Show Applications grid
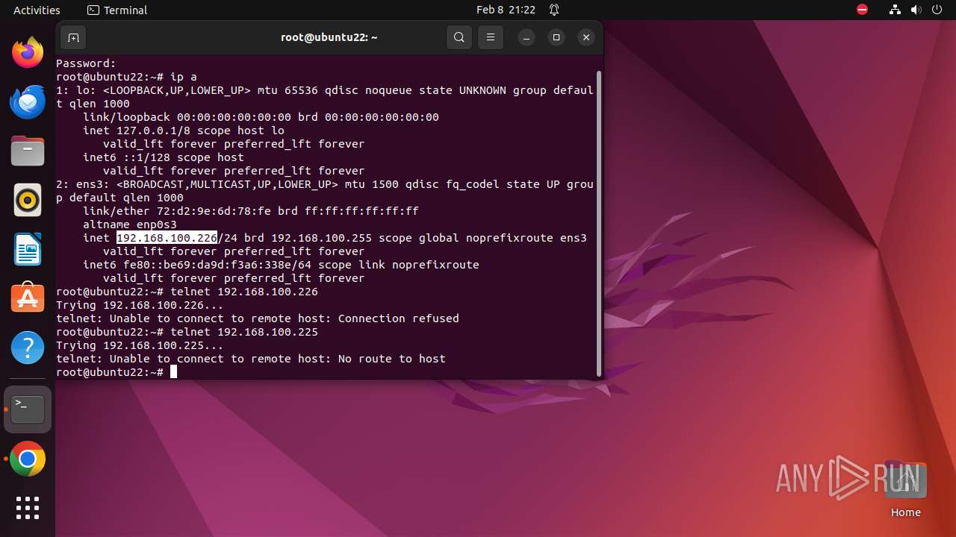 click(28, 508)
